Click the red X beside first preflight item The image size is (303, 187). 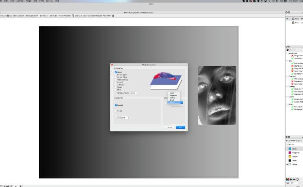(293, 56)
